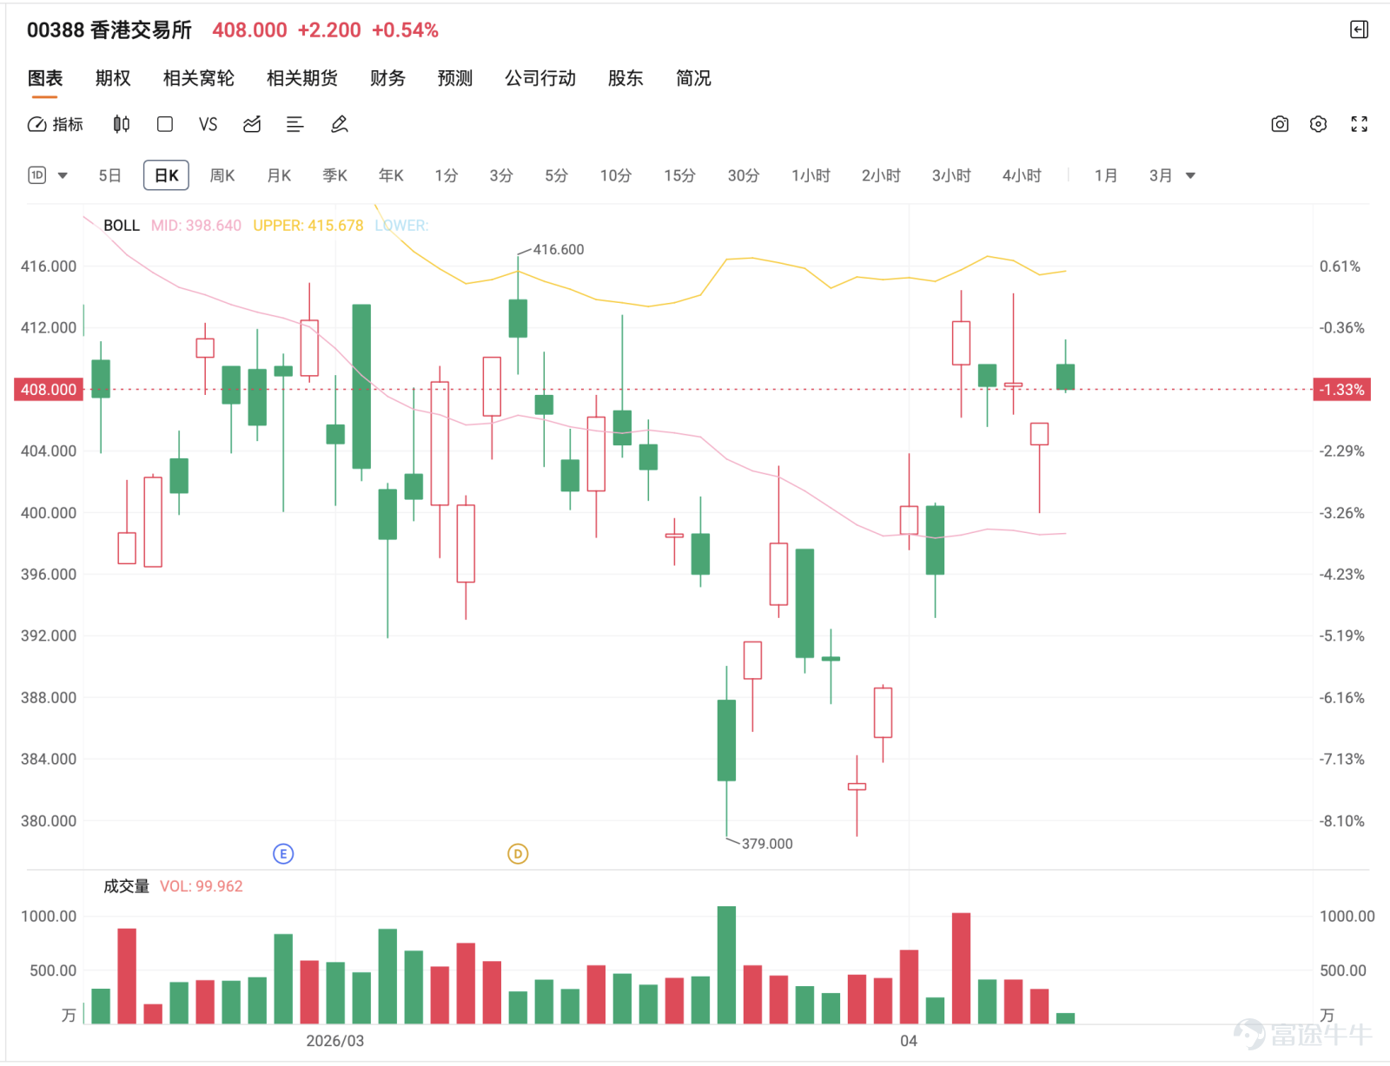Select the 3小时 timeframe
This screenshot has width=1390, height=1066.
pos(952,175)
